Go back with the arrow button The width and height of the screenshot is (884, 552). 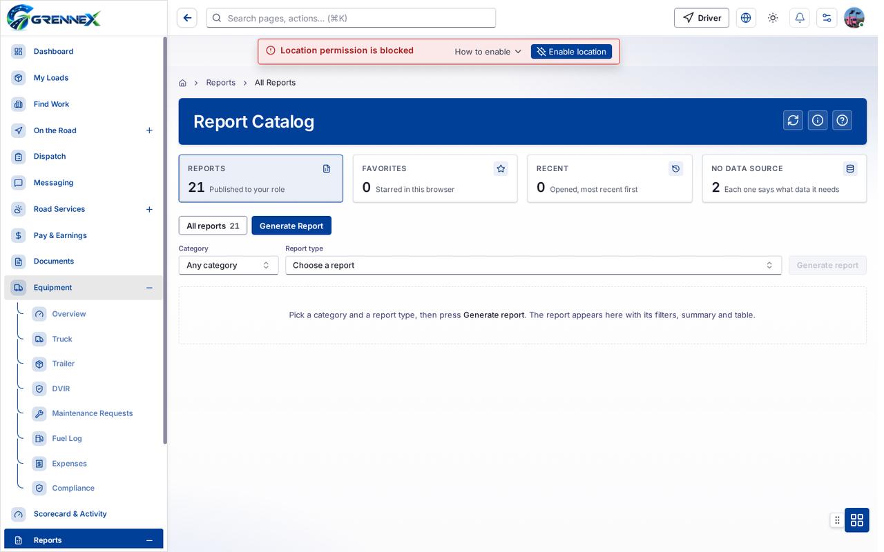(x=187, y=18)
